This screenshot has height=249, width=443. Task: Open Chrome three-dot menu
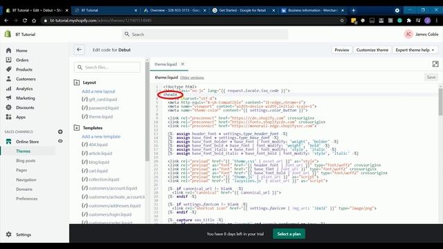(x=437, y=20)
